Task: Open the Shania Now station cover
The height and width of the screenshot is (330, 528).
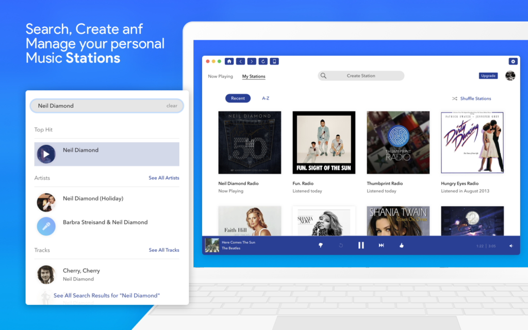Action: tap(324, 221)
